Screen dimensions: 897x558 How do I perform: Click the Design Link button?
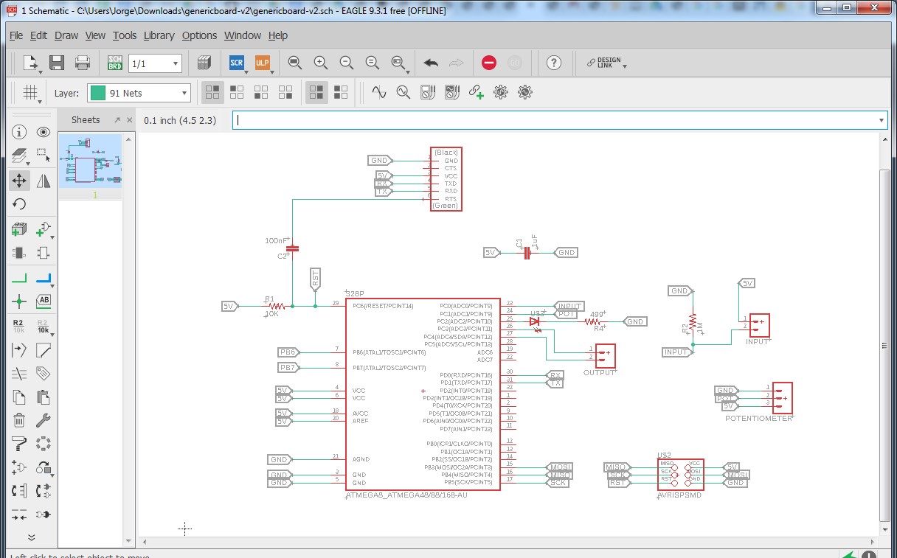607,63
